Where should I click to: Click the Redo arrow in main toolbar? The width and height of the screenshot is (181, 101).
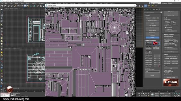[x=5, y=6]
